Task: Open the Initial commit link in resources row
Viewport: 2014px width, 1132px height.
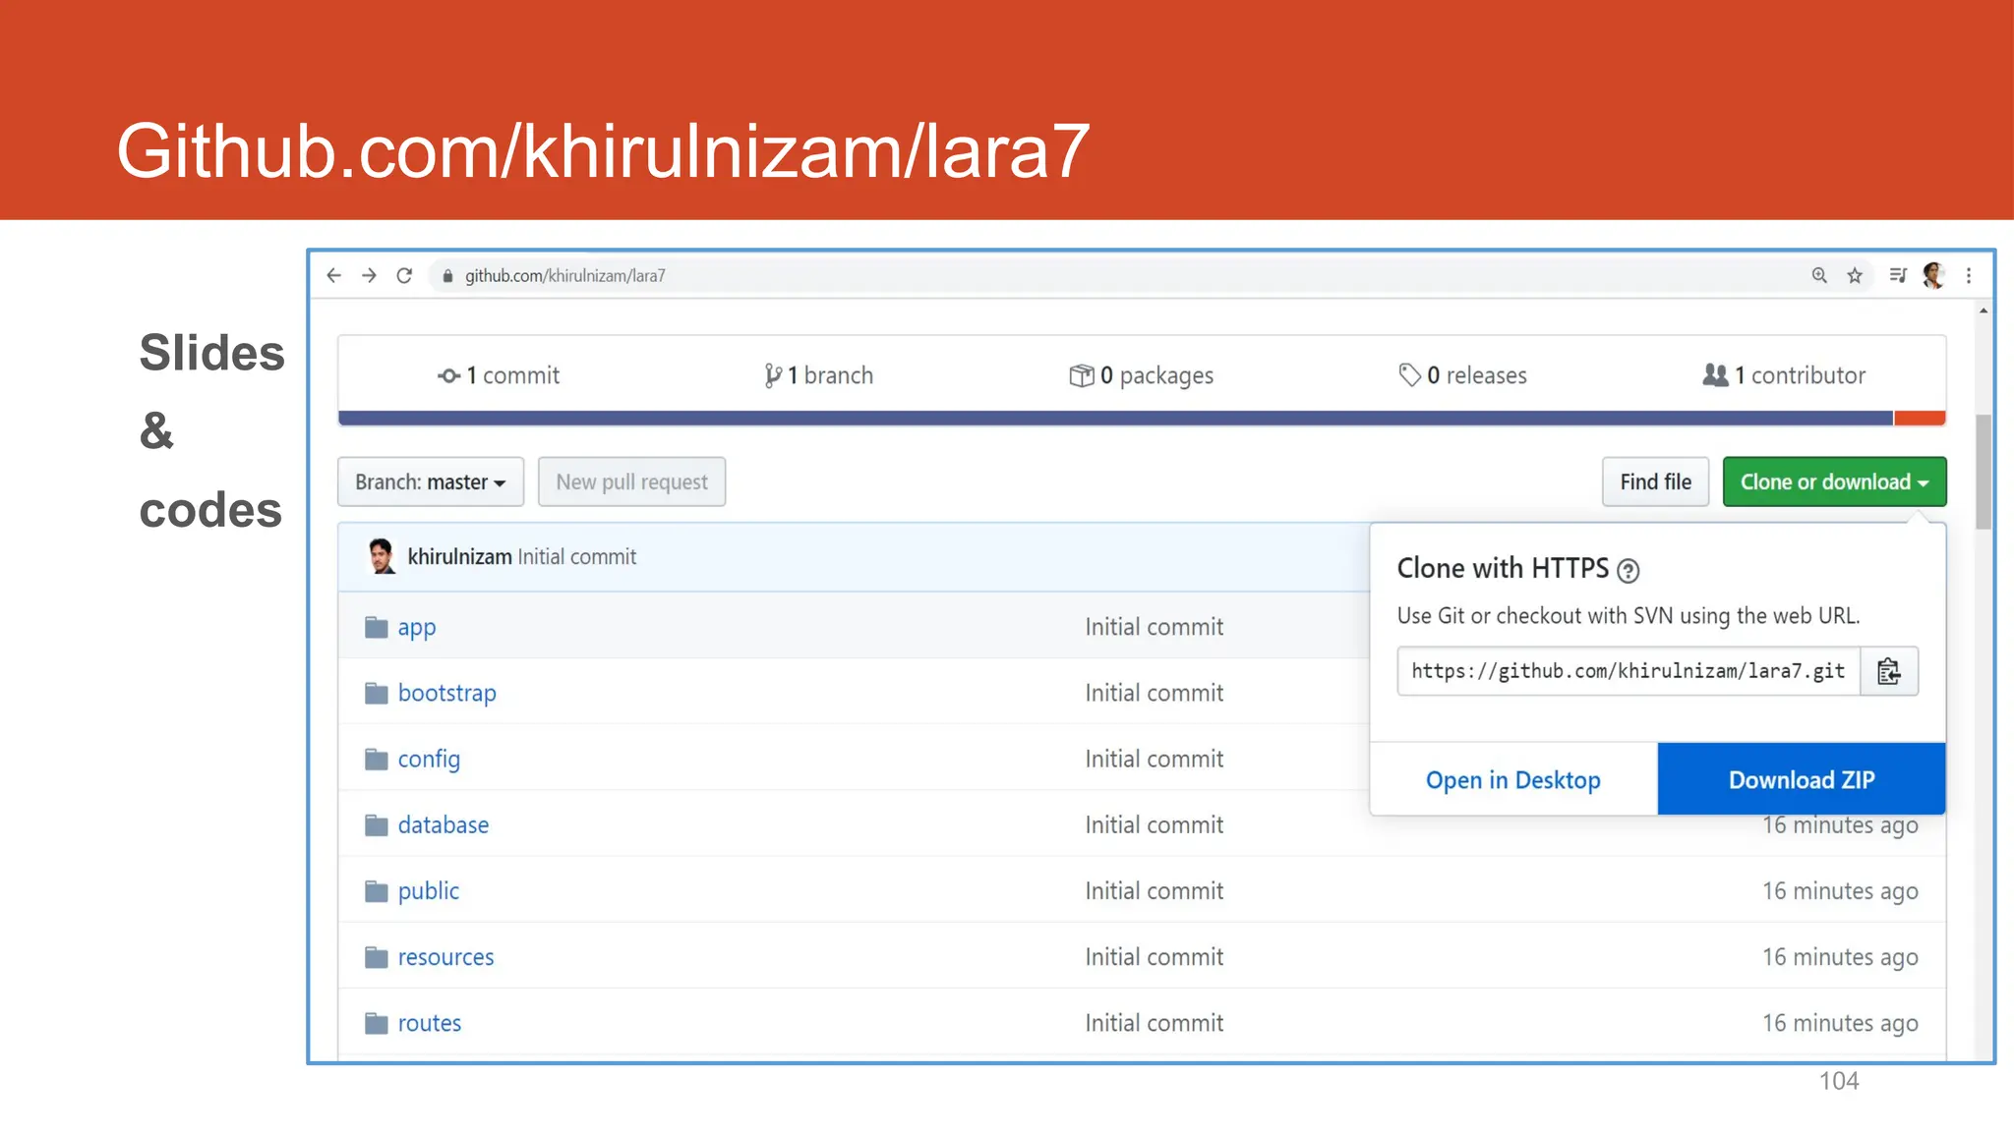Action: click(1155, 956)
